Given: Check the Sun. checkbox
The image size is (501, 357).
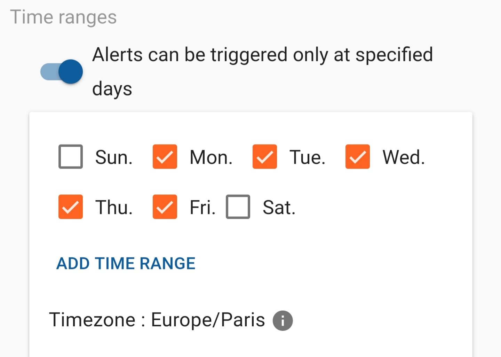Looking at the screenshot, I should tap(71, 157).
